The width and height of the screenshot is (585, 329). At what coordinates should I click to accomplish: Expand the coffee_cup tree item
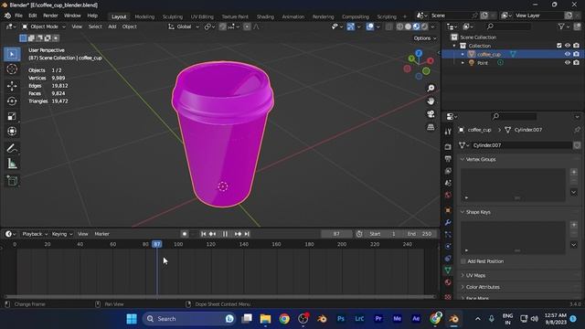click(463, 54)
